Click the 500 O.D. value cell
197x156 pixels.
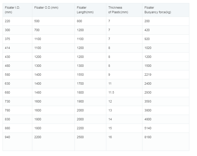(37, 21)
